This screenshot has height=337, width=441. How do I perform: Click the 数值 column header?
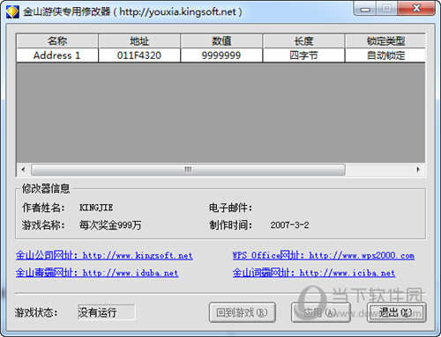tap(221, 41)
